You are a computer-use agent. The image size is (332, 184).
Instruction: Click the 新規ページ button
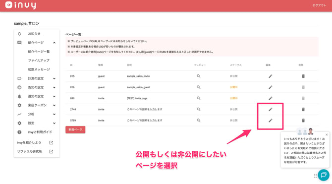click(x=75, y=129)
